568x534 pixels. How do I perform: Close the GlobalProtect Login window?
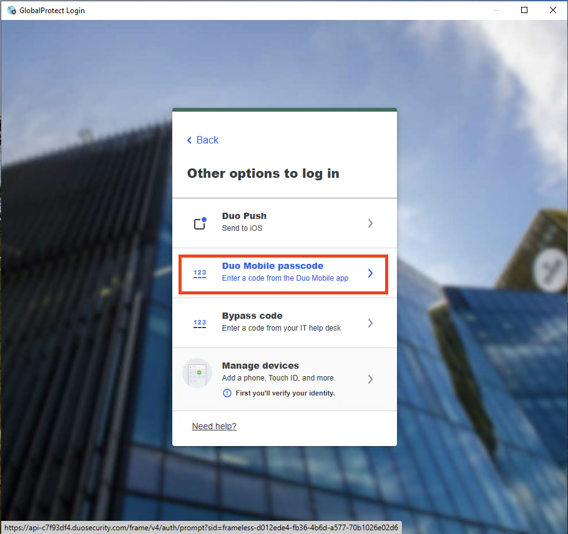point(553,10)
